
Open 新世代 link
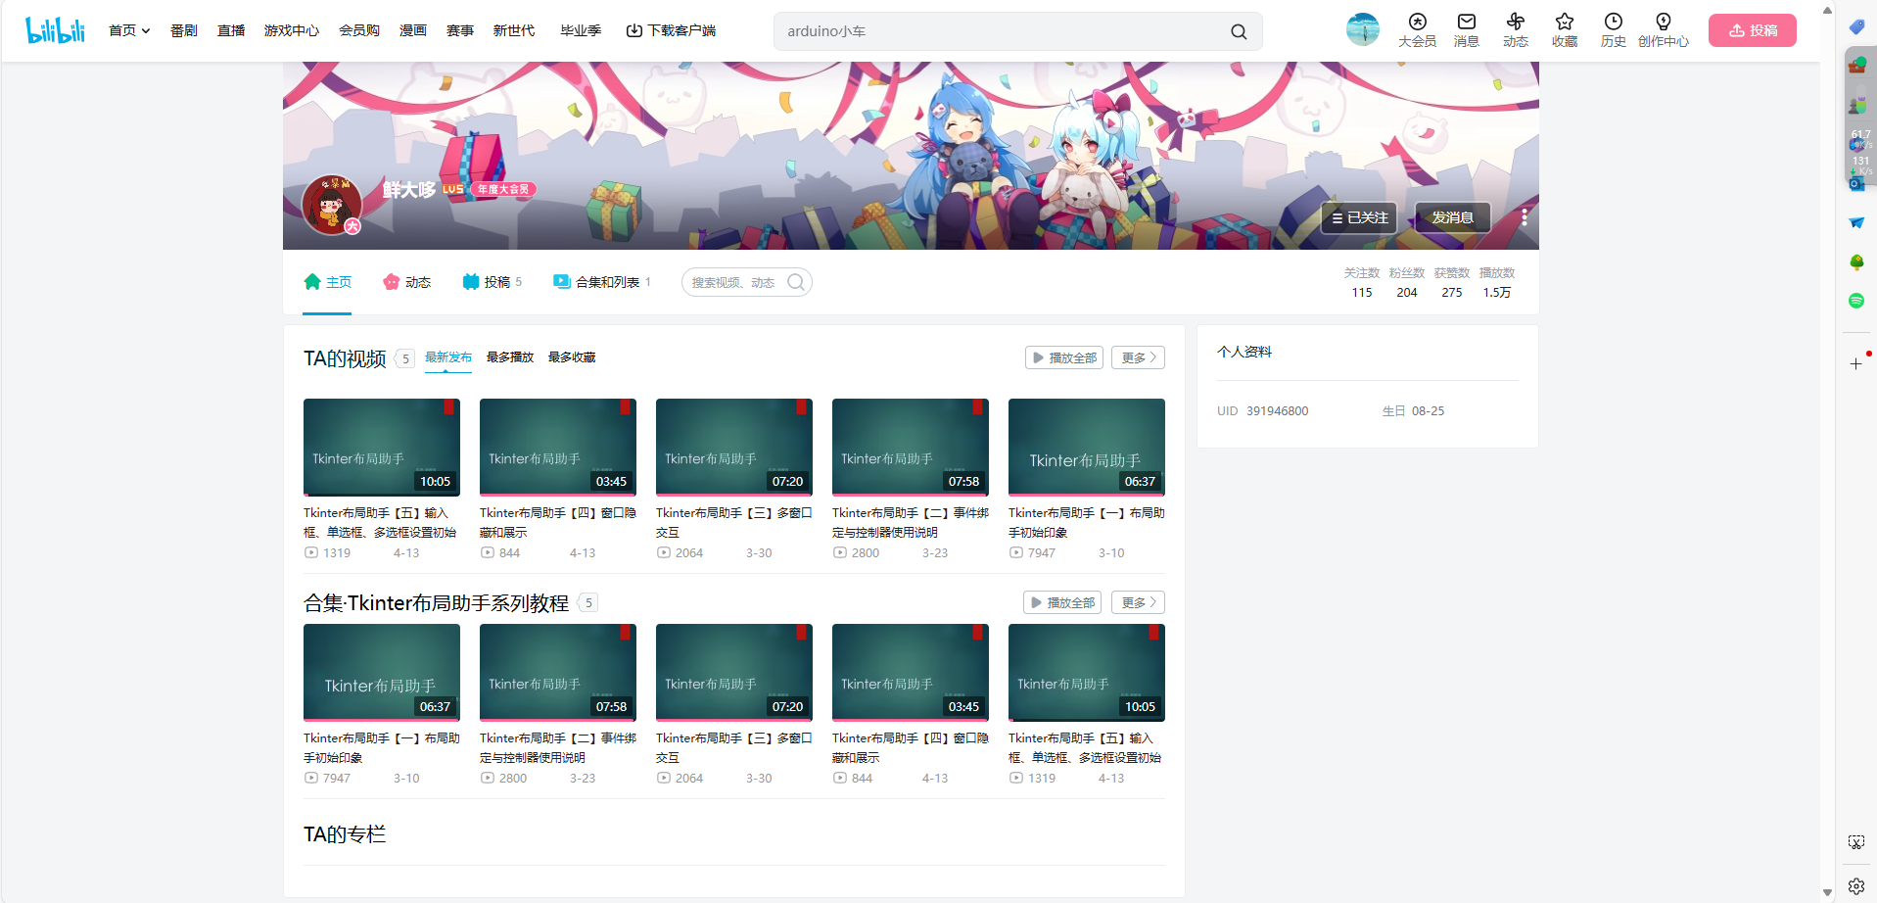[x=514, y=30]
